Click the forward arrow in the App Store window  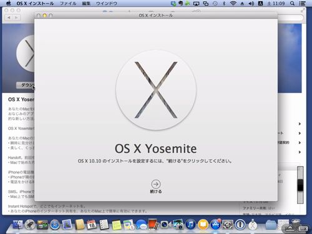16,17
